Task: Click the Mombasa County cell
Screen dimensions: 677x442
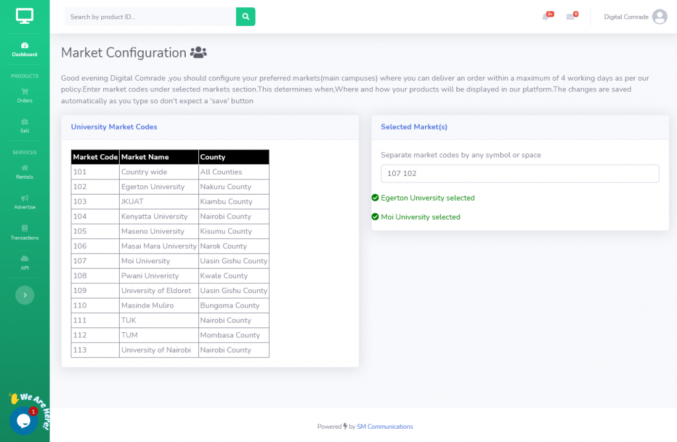Action: coord(234,335)
